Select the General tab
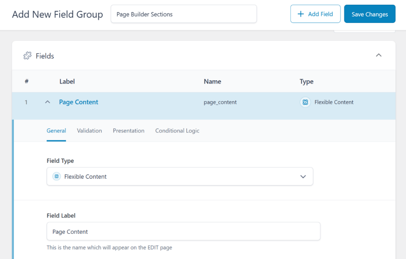Viewport: 406px width, 259px height. [56, 130]
